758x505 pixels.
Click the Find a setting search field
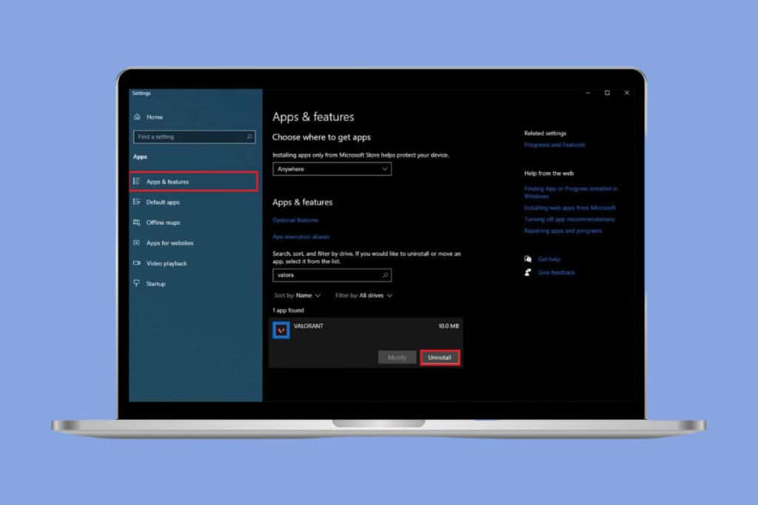tap(195, 137)
